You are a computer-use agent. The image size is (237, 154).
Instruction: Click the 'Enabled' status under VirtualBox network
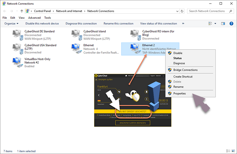(30, 66)
